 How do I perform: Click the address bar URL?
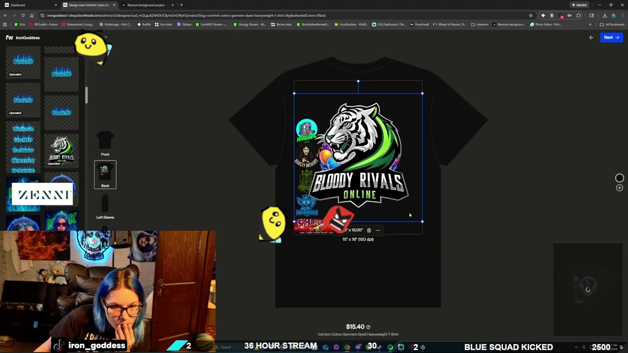coord(186,15)
